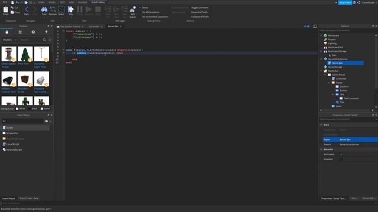The height and width of the screenshot is (212, 378).
Task: Select the Text Constraint item in Explorer
Action: point(351,98)
